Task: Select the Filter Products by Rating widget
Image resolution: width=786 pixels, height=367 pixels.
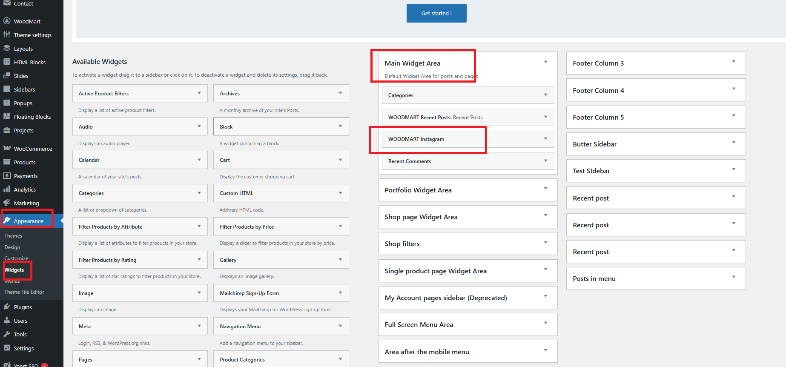Action: pos(140,260)
